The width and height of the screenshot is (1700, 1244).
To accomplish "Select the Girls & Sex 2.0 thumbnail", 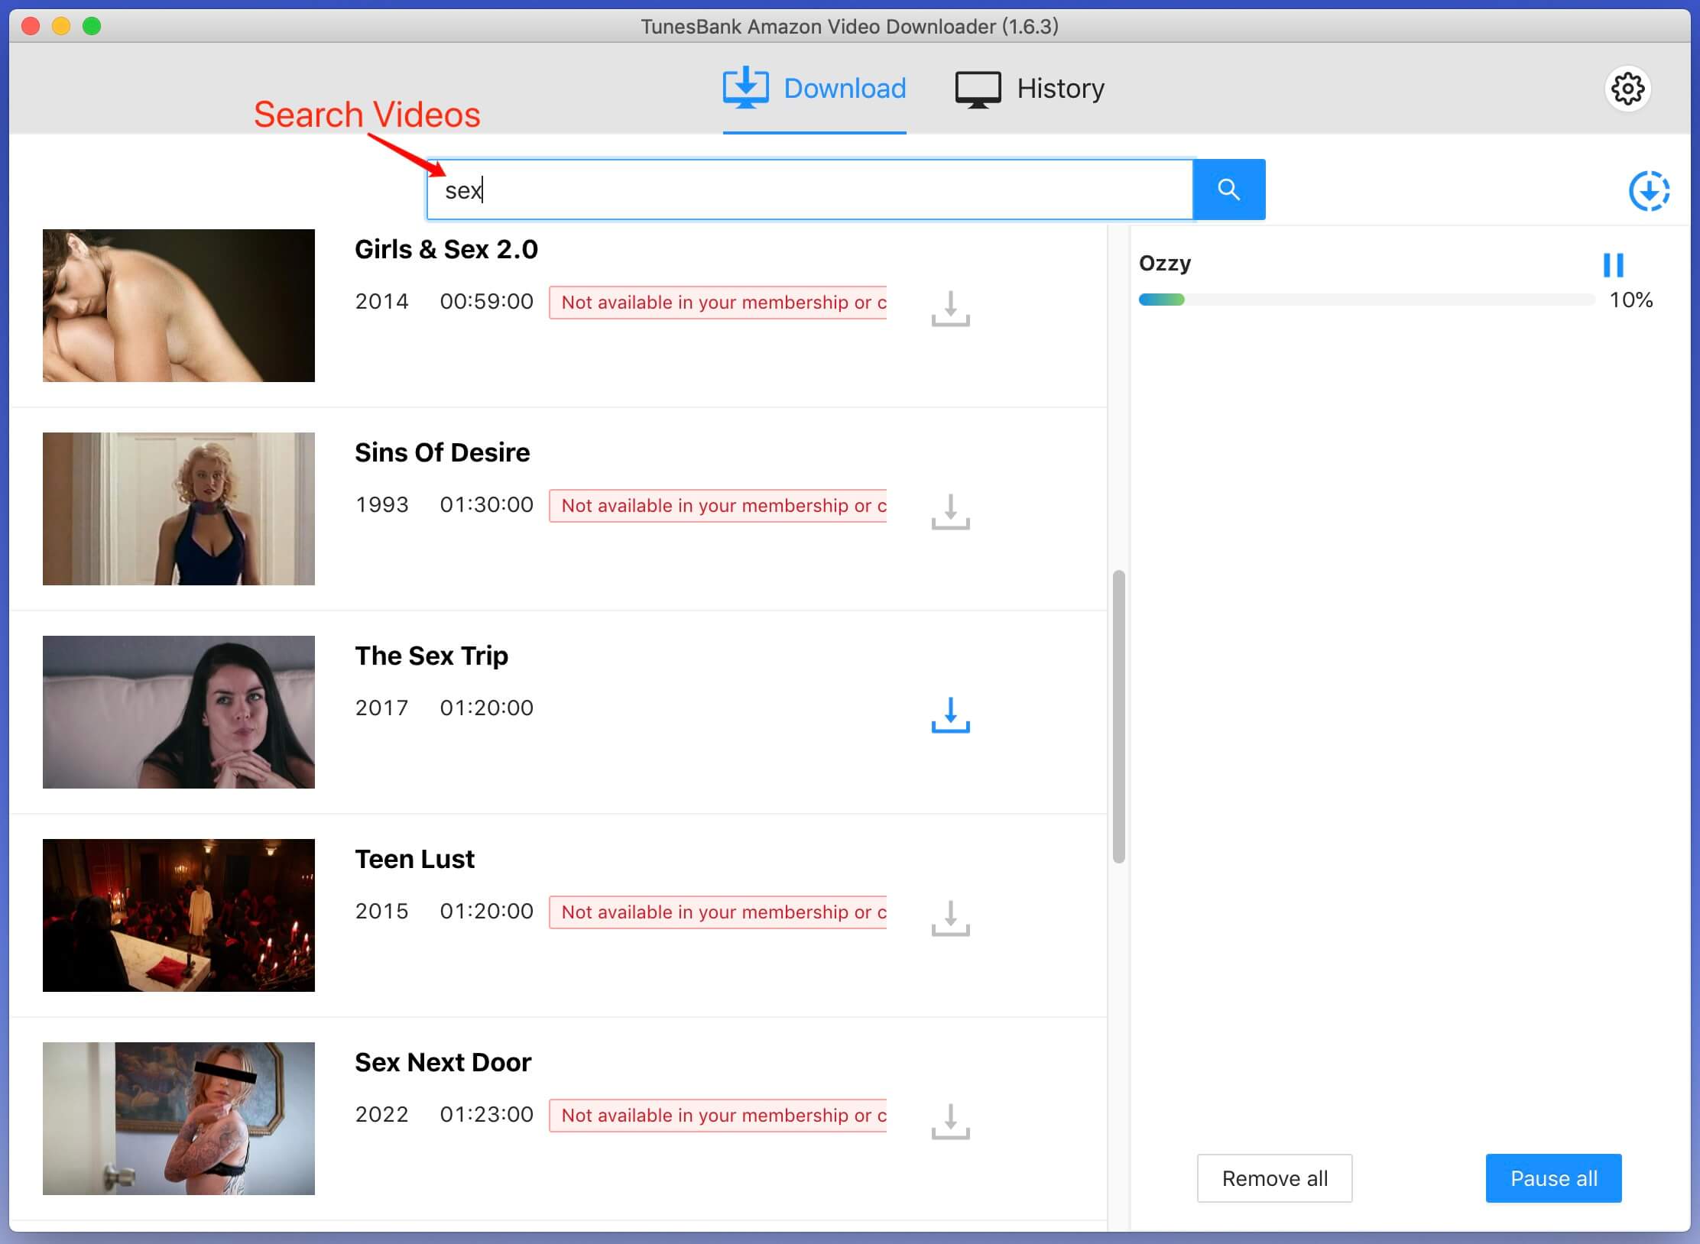I will pyautogui.click(x=178, y=306).
